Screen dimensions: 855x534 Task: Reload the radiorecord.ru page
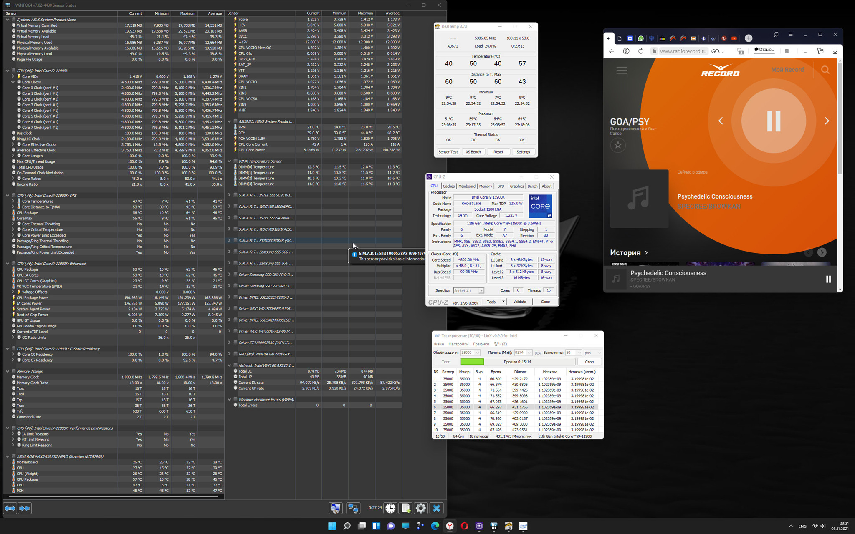[640, 51]
